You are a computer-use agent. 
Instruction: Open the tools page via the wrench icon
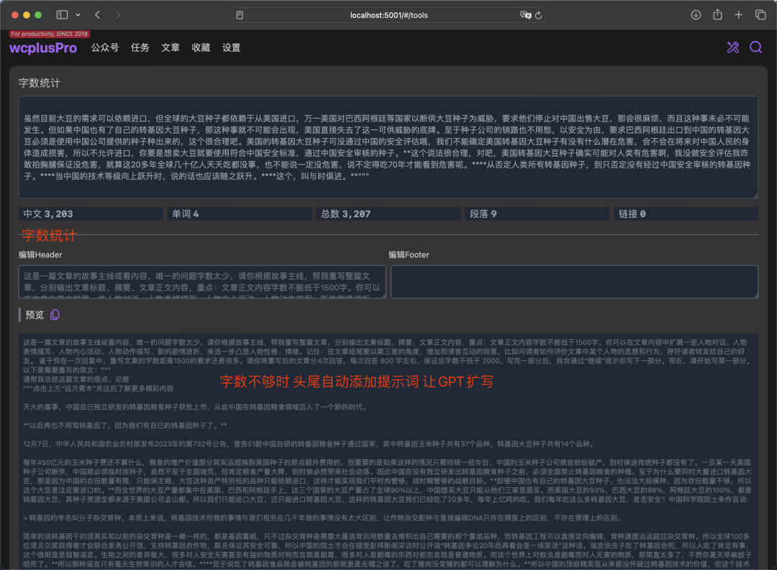click(733, 47)
